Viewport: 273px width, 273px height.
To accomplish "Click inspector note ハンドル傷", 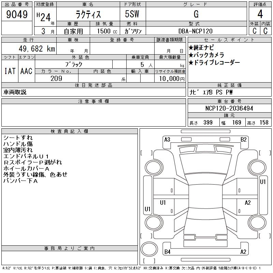I will [18, 144].
